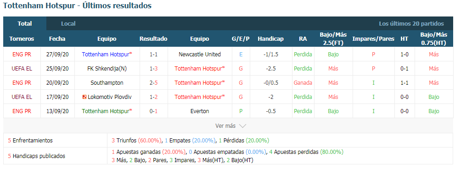Open Newcastle United team link
Screen dimensions: 455x169
[x=200, y=55]
